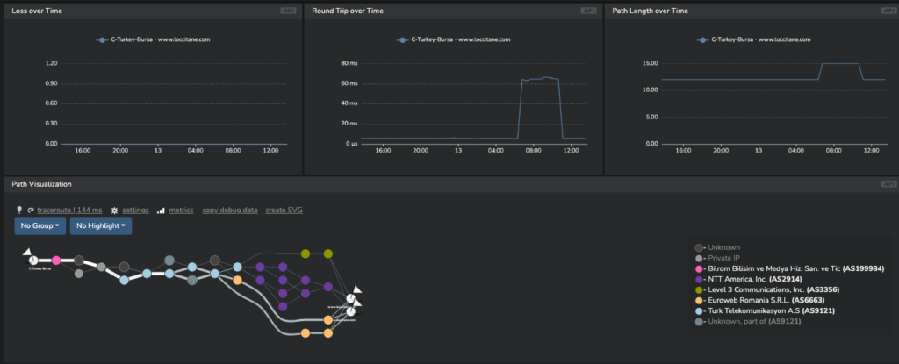Click the 15.00 Path Length axis label
Image resolution: width=899 pixels, height=364 pixels.
tap(650, 63)
